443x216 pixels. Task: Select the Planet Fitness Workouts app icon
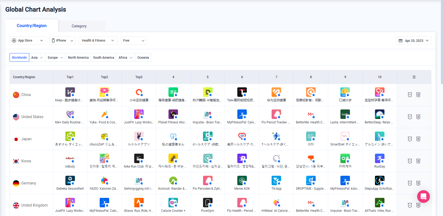(173, 114)
